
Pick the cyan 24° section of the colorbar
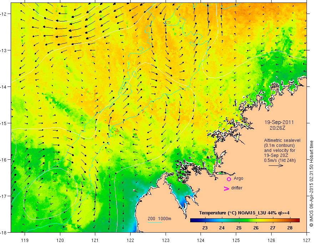tap(222, 220)
